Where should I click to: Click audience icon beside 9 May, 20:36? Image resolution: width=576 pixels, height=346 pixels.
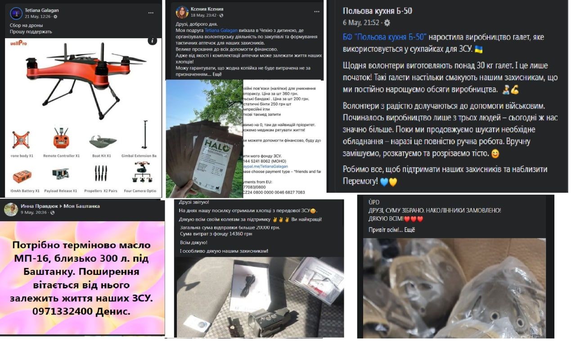(52, 212)
